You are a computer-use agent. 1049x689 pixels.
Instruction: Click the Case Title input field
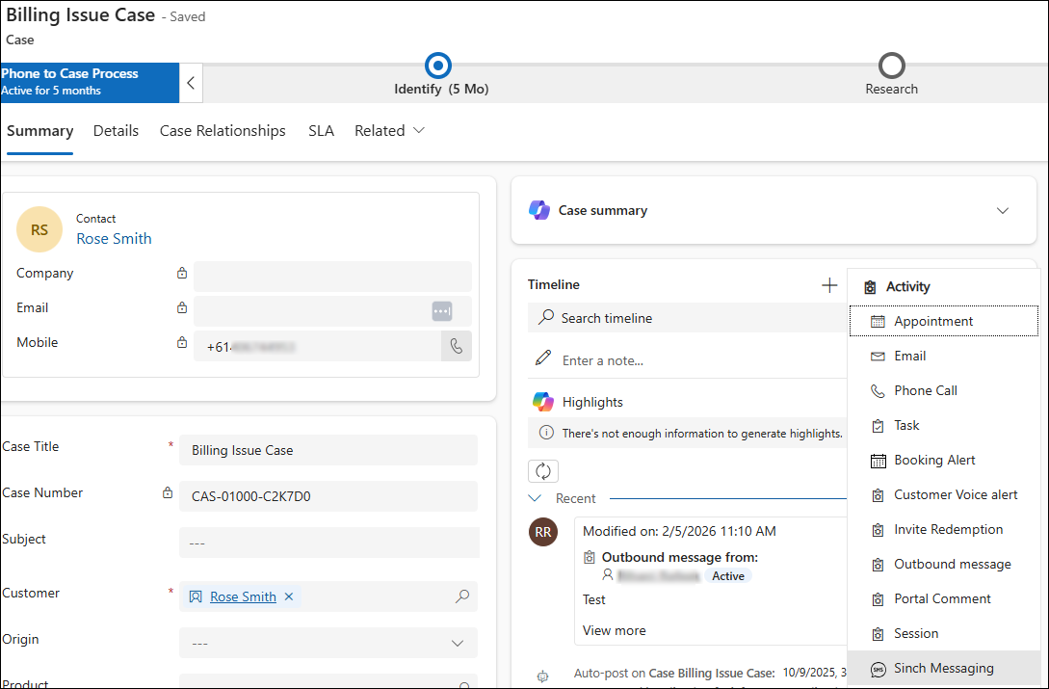pos(328,450)
